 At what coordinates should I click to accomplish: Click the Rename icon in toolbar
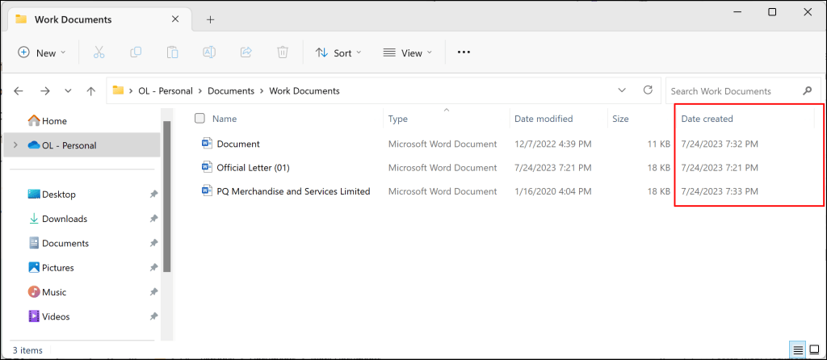coord(209,52)
